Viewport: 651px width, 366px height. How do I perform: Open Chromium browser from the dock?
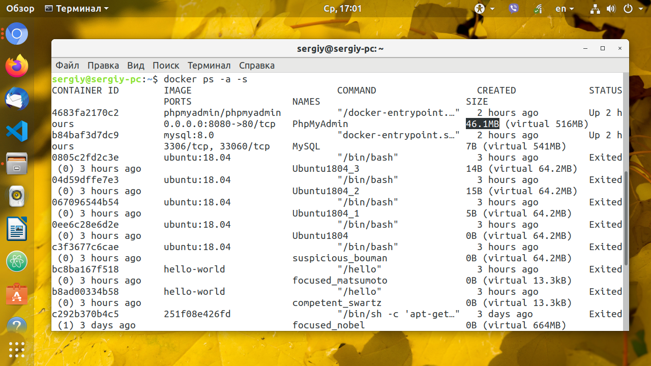click(17, 34)
